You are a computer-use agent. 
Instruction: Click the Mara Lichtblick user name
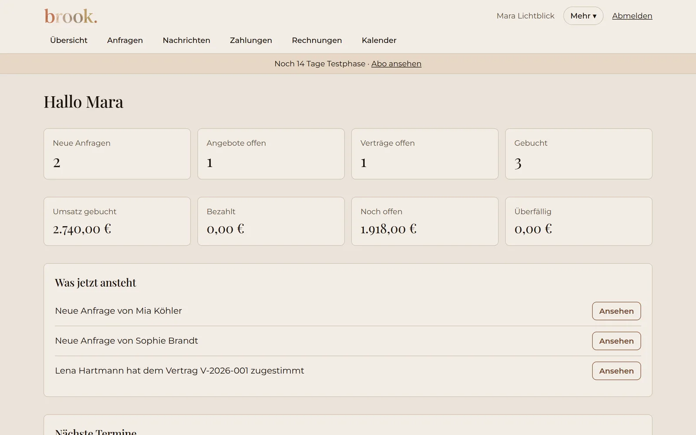click(x=525, y=16)
